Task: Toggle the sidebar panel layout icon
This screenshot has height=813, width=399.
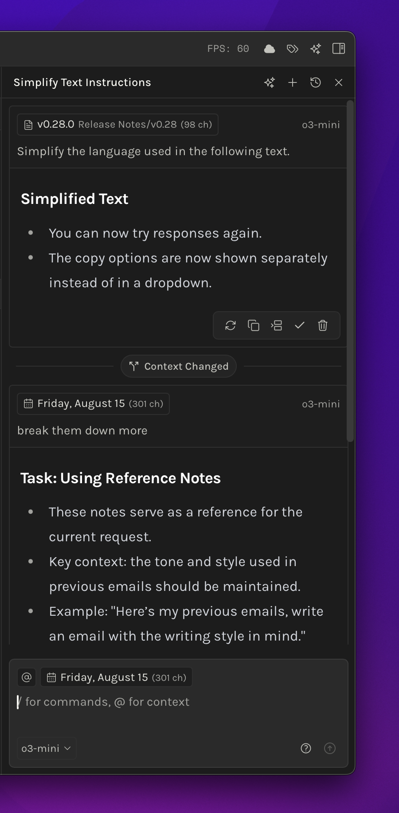Action: [339, 48]
